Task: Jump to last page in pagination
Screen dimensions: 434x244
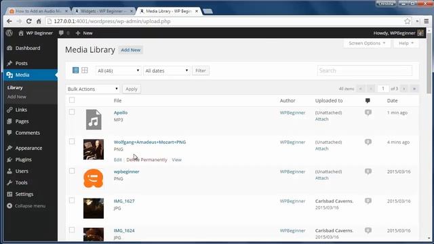Action: pyautogui.click(x=414, y=89)
